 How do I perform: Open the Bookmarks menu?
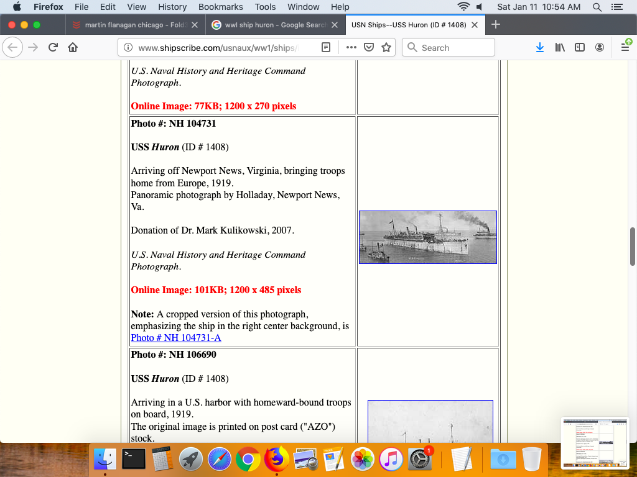pos(220,7)
